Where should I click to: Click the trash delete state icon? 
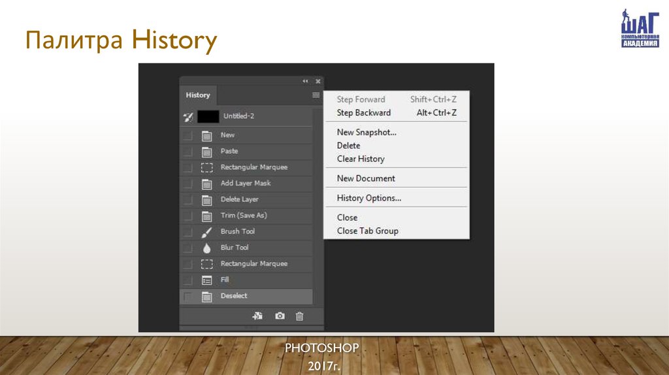click(x=299, y=316)
